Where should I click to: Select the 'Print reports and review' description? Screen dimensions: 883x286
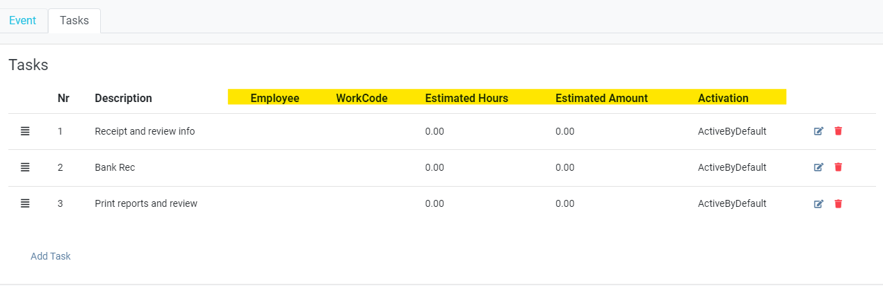(x=146, y=203)
